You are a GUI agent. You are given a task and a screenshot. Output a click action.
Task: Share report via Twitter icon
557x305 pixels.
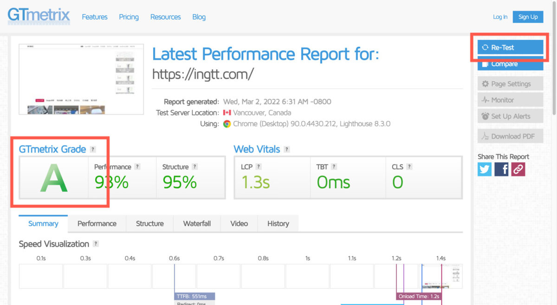[485, 169]
